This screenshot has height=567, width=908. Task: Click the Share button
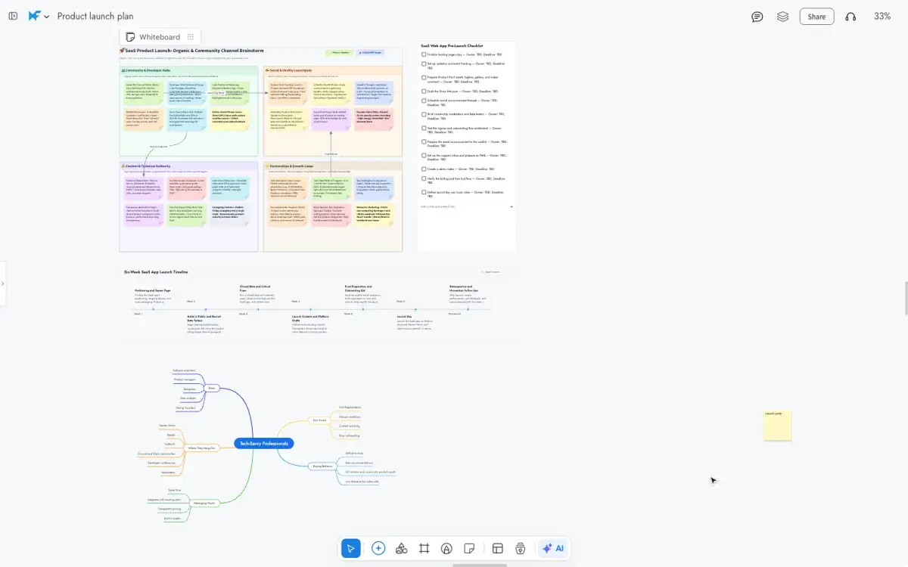[816, 17]
